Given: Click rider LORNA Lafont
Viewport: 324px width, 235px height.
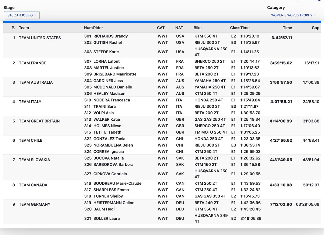Looking at the screenshot, I should click(106, 61).
